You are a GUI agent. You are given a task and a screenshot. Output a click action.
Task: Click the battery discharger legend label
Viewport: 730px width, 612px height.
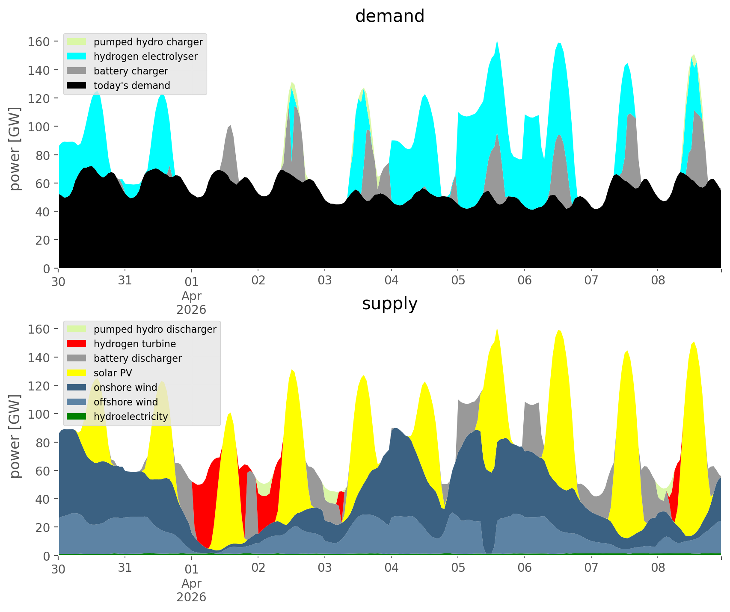tap(137, 358)
